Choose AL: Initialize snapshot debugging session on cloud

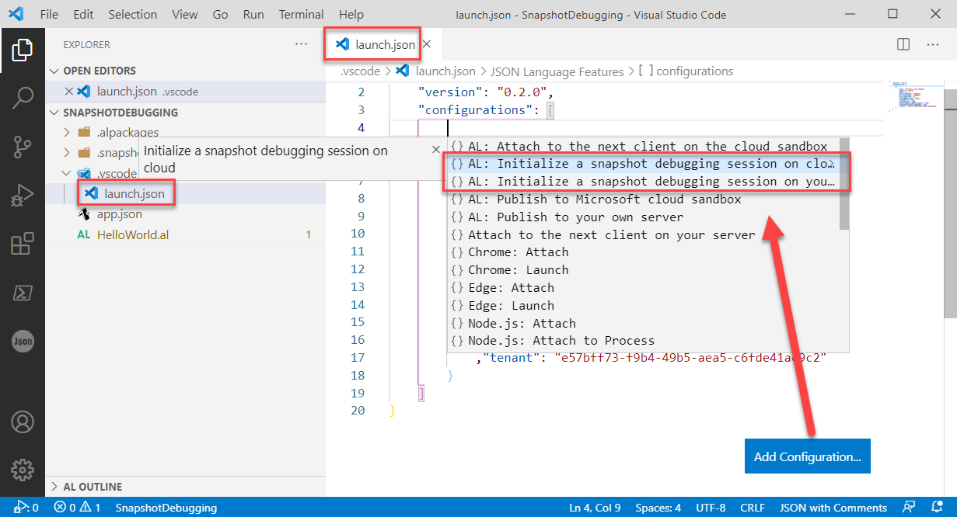643,164
